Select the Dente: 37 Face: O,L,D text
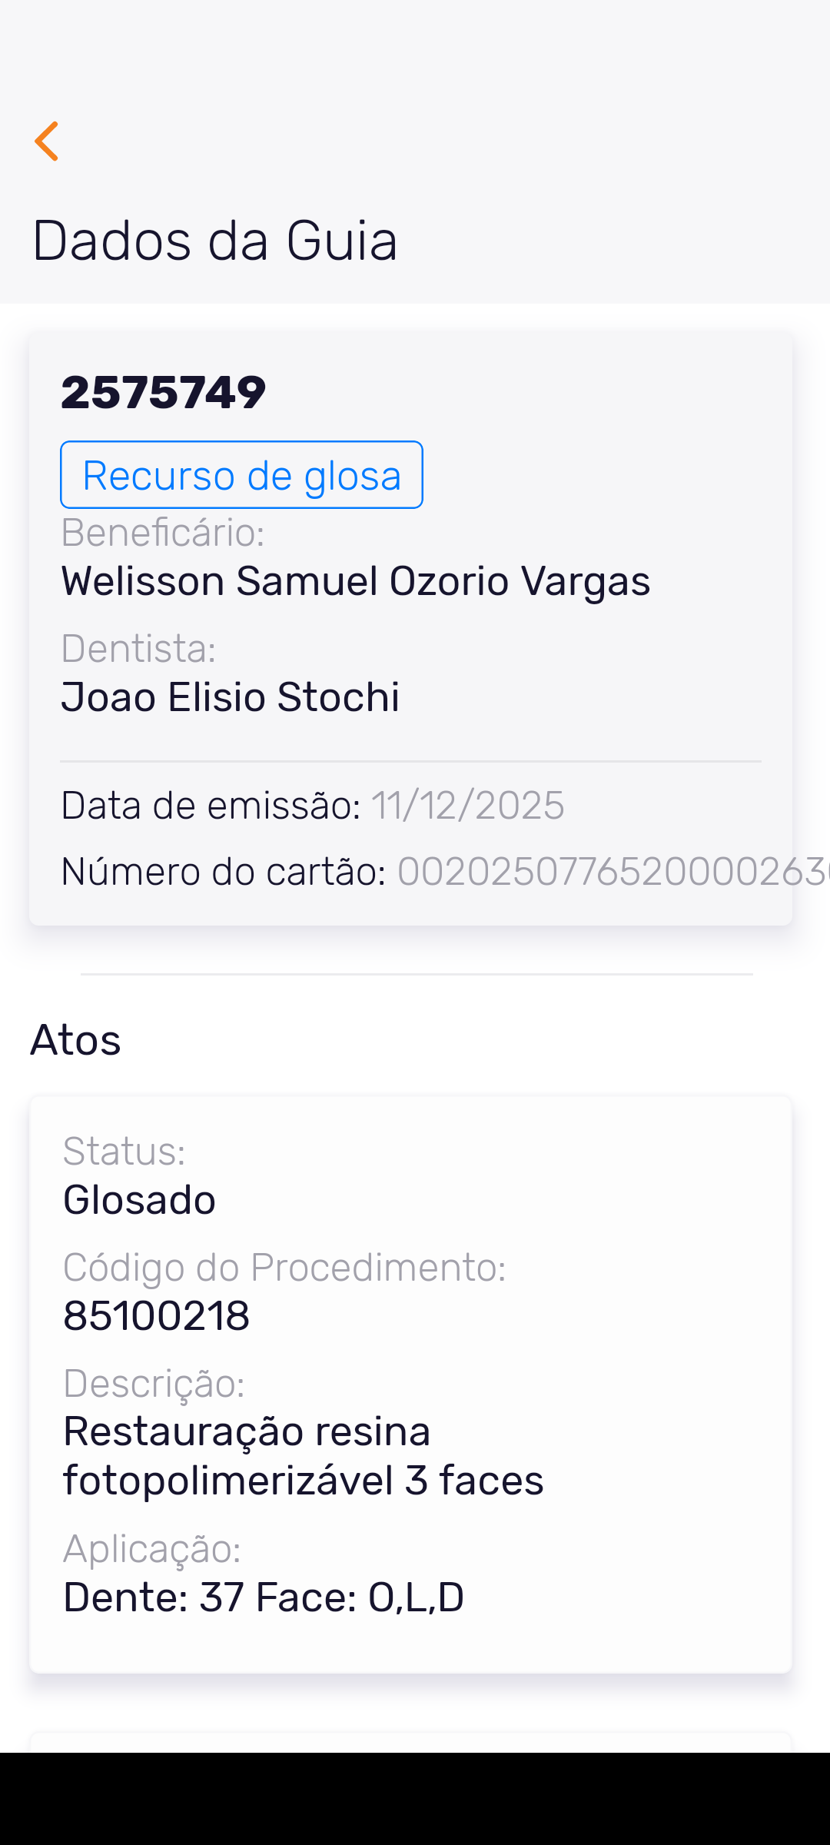Screen dimensions: 830x1845 [x=264, y=1597]
